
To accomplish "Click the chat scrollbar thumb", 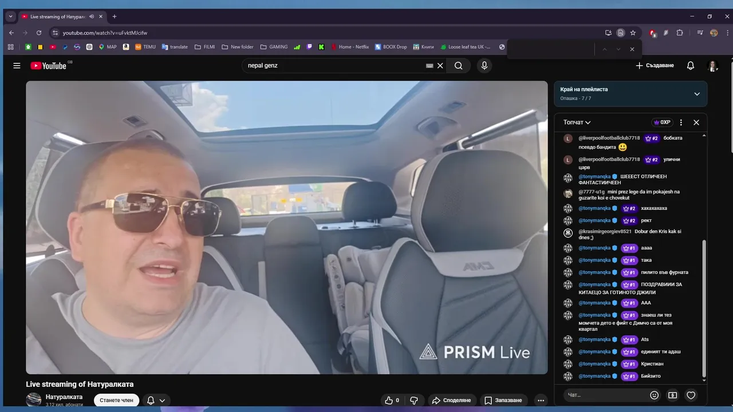I will tap(704, 309).
